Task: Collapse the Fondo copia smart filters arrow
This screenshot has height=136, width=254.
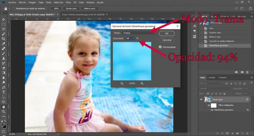Action: (x=250, y=99)
